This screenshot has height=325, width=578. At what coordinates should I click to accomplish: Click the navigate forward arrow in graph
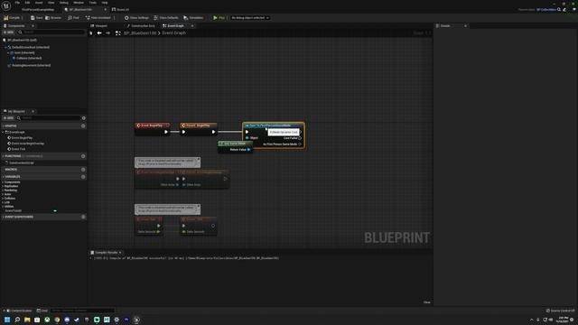point(107,33)
